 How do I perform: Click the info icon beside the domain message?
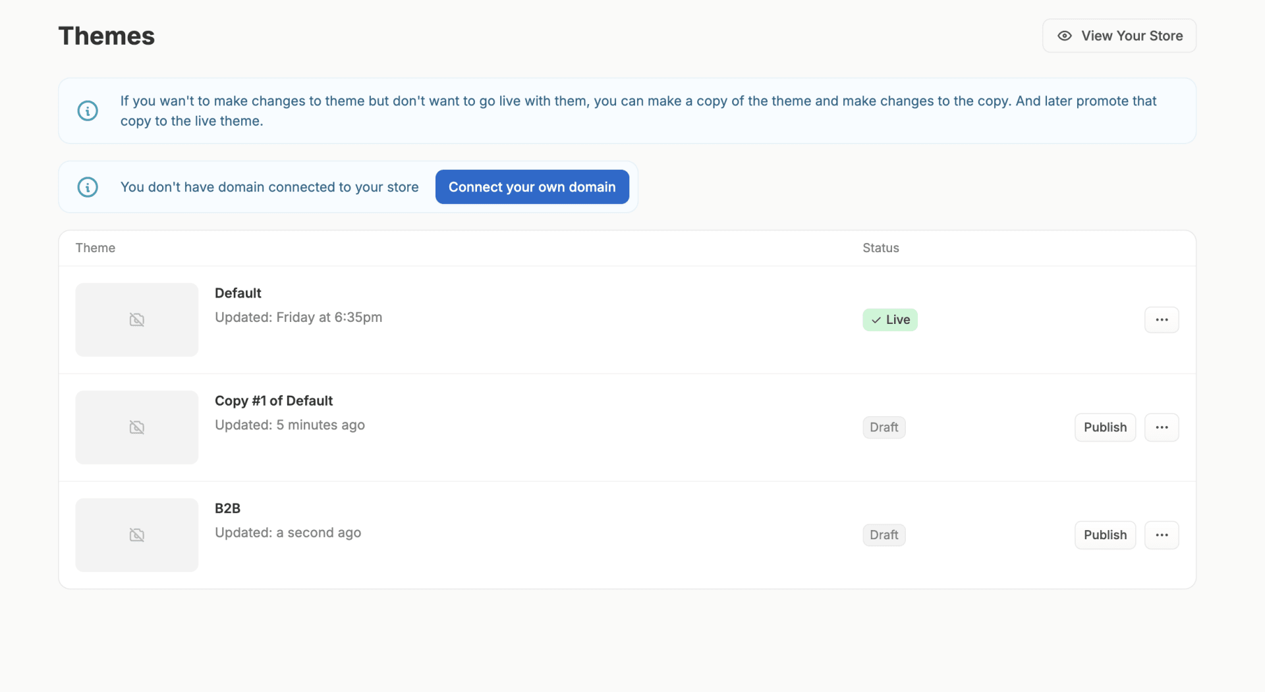coord(88,187)
